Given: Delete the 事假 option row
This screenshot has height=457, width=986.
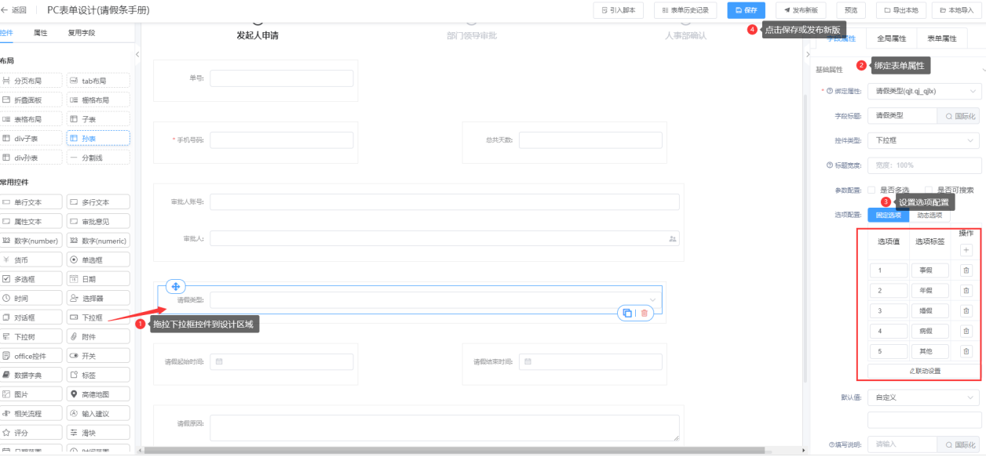Looking at the screenshot, I should pos(966,270).
